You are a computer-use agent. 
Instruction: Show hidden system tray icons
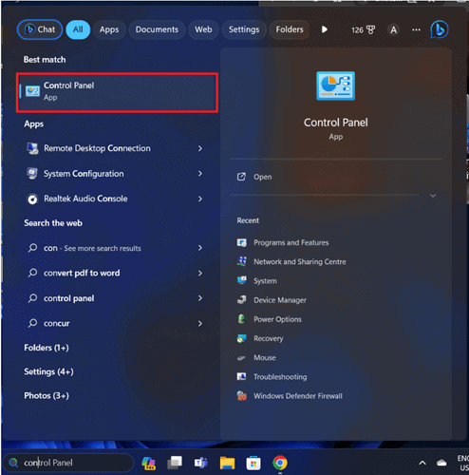[422, 463]
